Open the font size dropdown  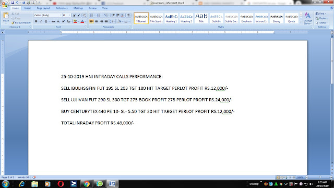click(x=69, y=15)
